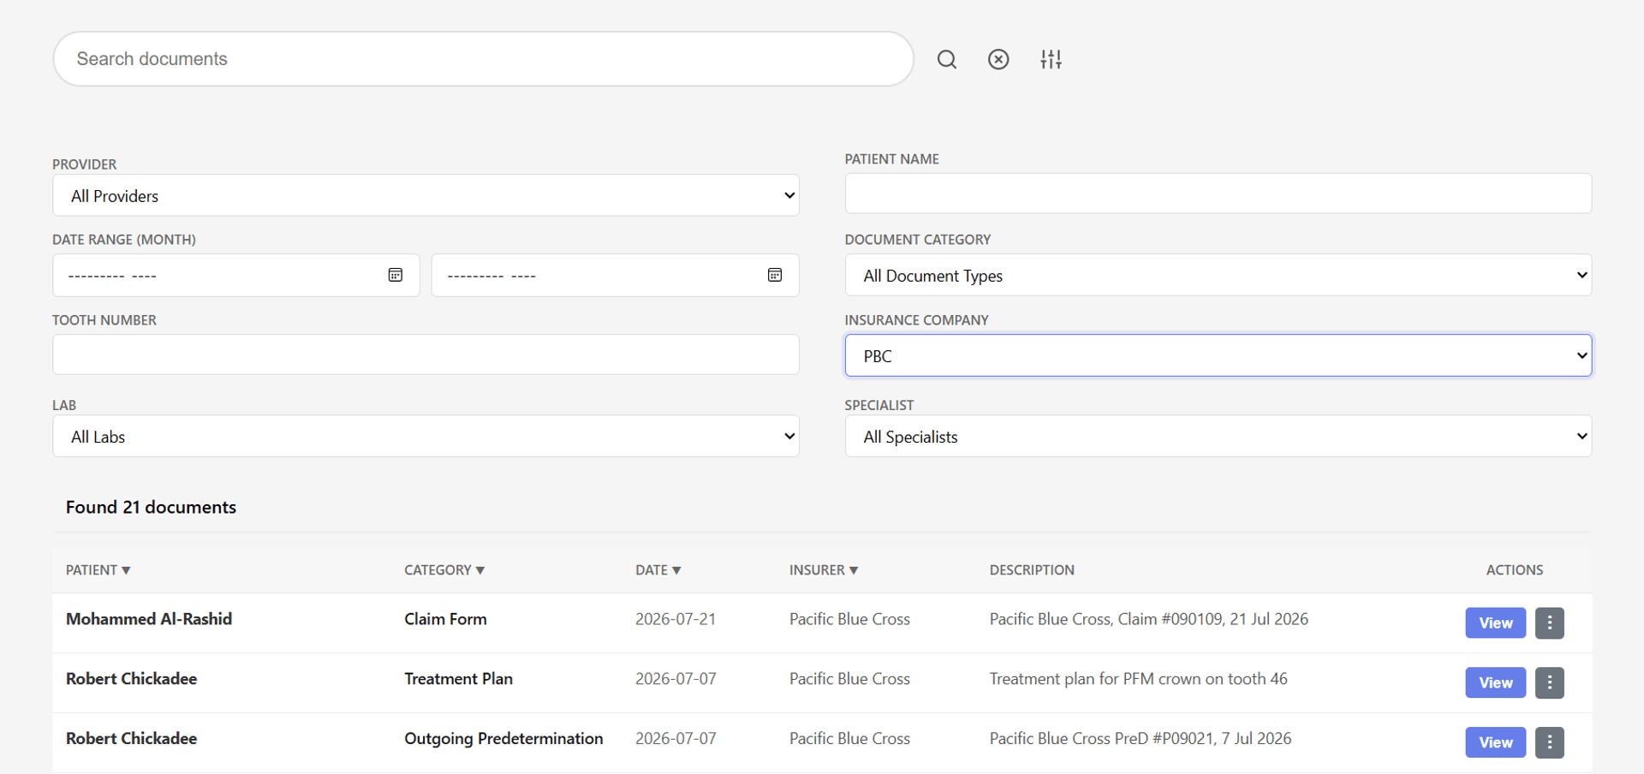
Task: Click the date 2026-07-21
Action: 676,619
